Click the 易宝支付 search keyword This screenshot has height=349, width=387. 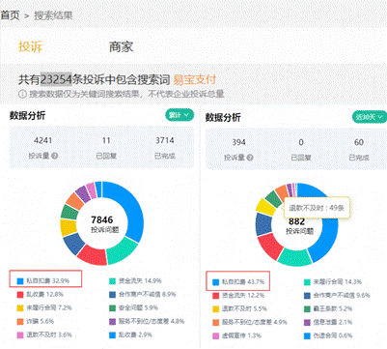coord(194,79)
